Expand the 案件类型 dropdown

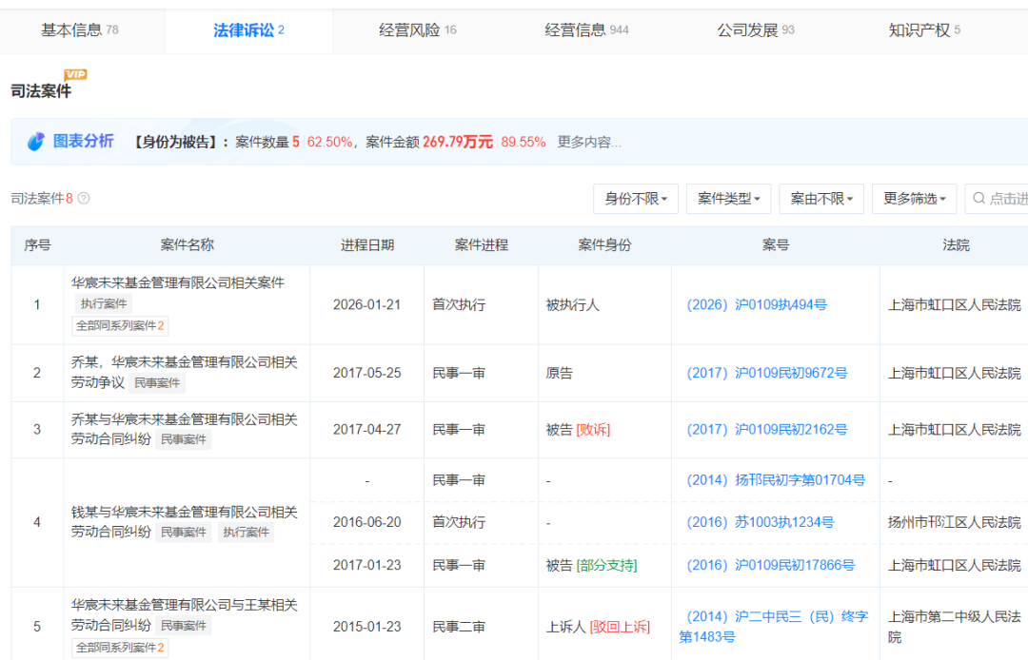point(728,199)
